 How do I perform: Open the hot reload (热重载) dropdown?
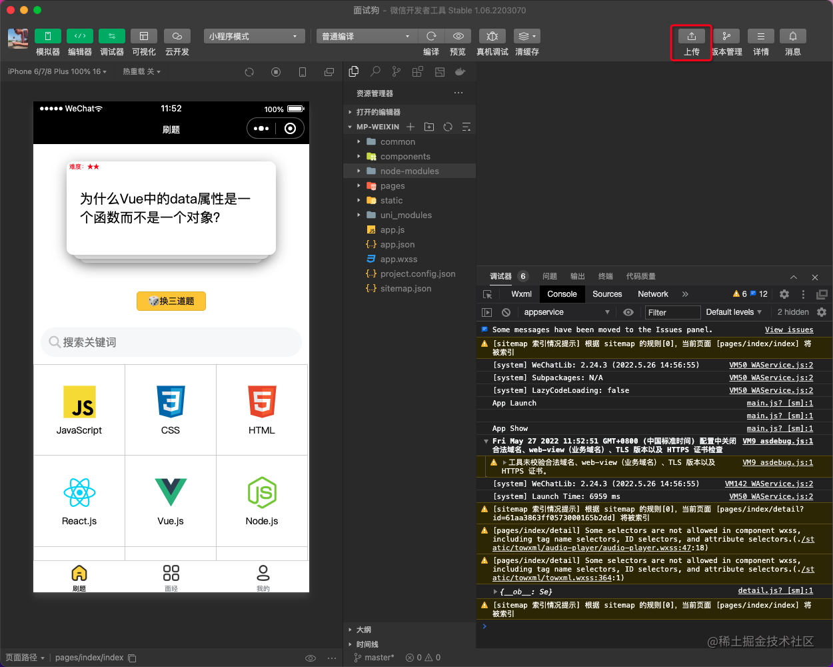141,71
